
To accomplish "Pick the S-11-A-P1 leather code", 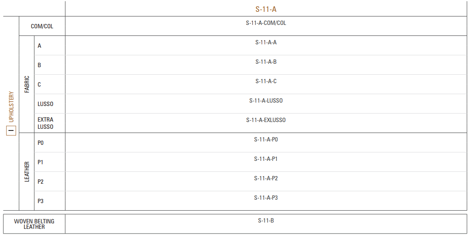I will tap(266, 159).
